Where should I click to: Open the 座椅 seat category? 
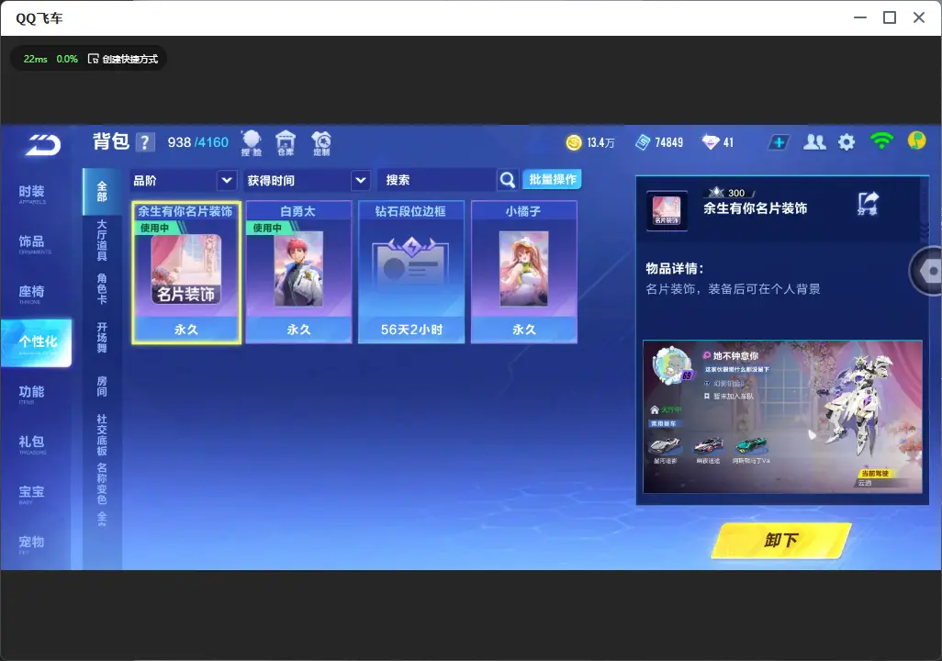pyautogui.click(x=32, y=293)
